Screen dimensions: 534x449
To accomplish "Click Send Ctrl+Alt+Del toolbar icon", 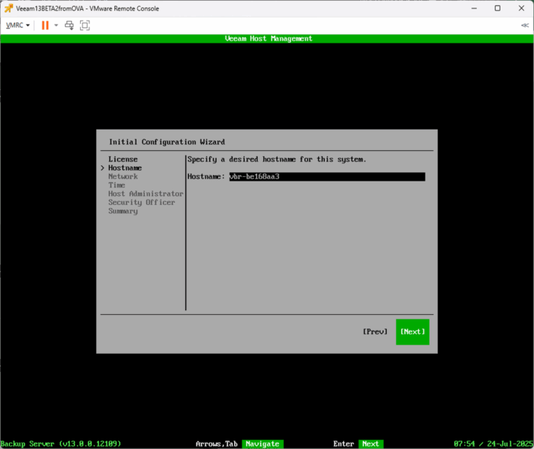I will tap(69, 25).
